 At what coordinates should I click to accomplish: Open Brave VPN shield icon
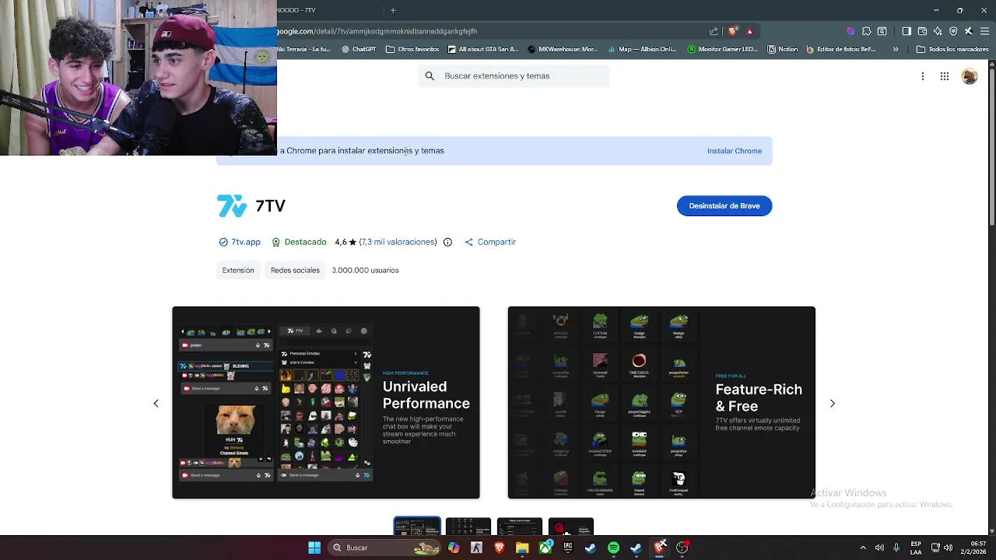tap(953, 31)
